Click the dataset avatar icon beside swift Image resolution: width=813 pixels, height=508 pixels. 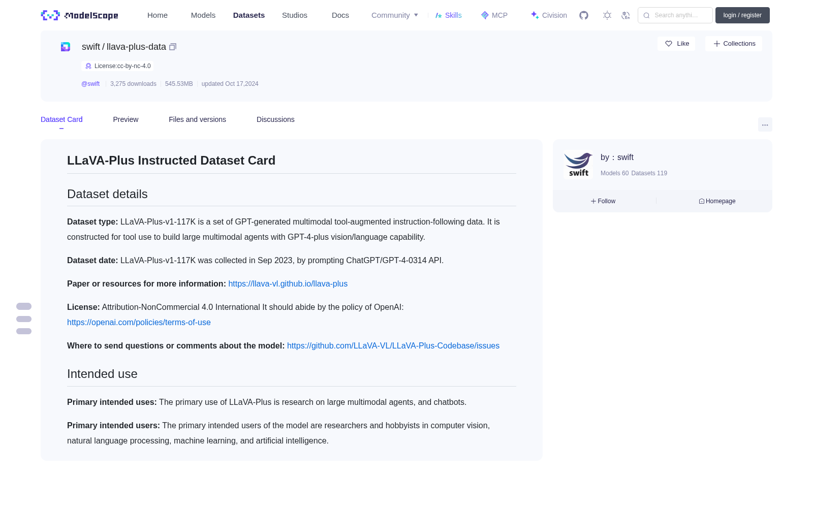(x=66, y=47)
